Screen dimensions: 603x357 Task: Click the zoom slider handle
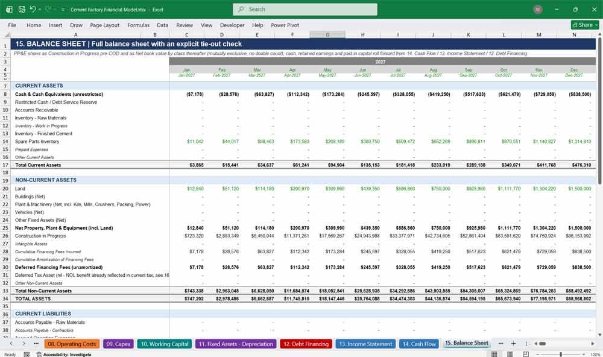click(x=561, y=355)
